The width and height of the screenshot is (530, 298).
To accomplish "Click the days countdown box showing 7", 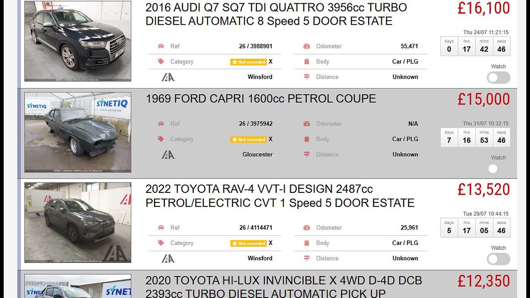I will [449, 137].
